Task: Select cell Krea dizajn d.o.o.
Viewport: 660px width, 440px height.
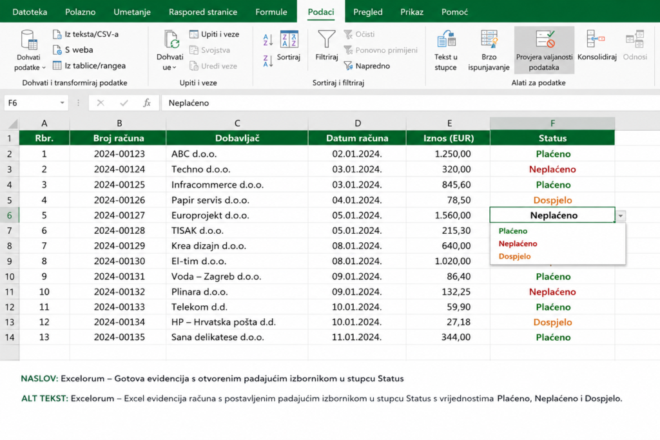Action: [x=237, y=245]
